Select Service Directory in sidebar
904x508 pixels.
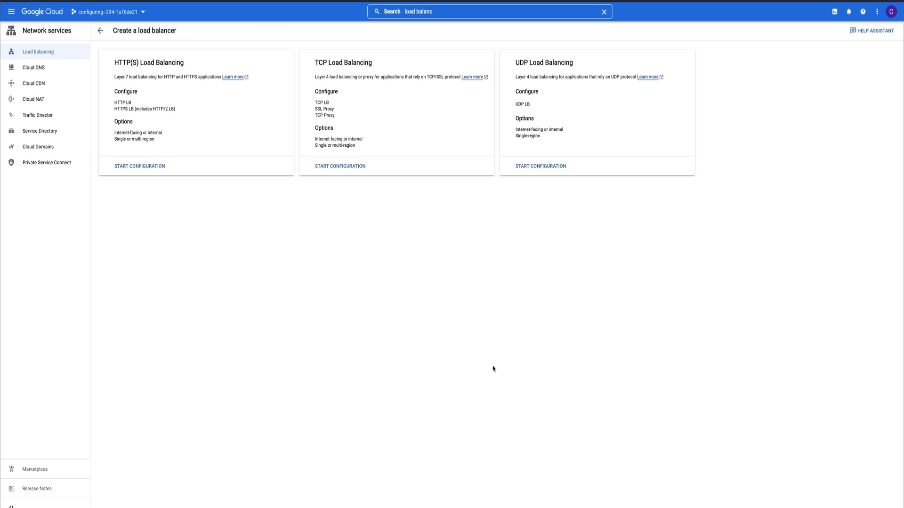click(40, 131)
